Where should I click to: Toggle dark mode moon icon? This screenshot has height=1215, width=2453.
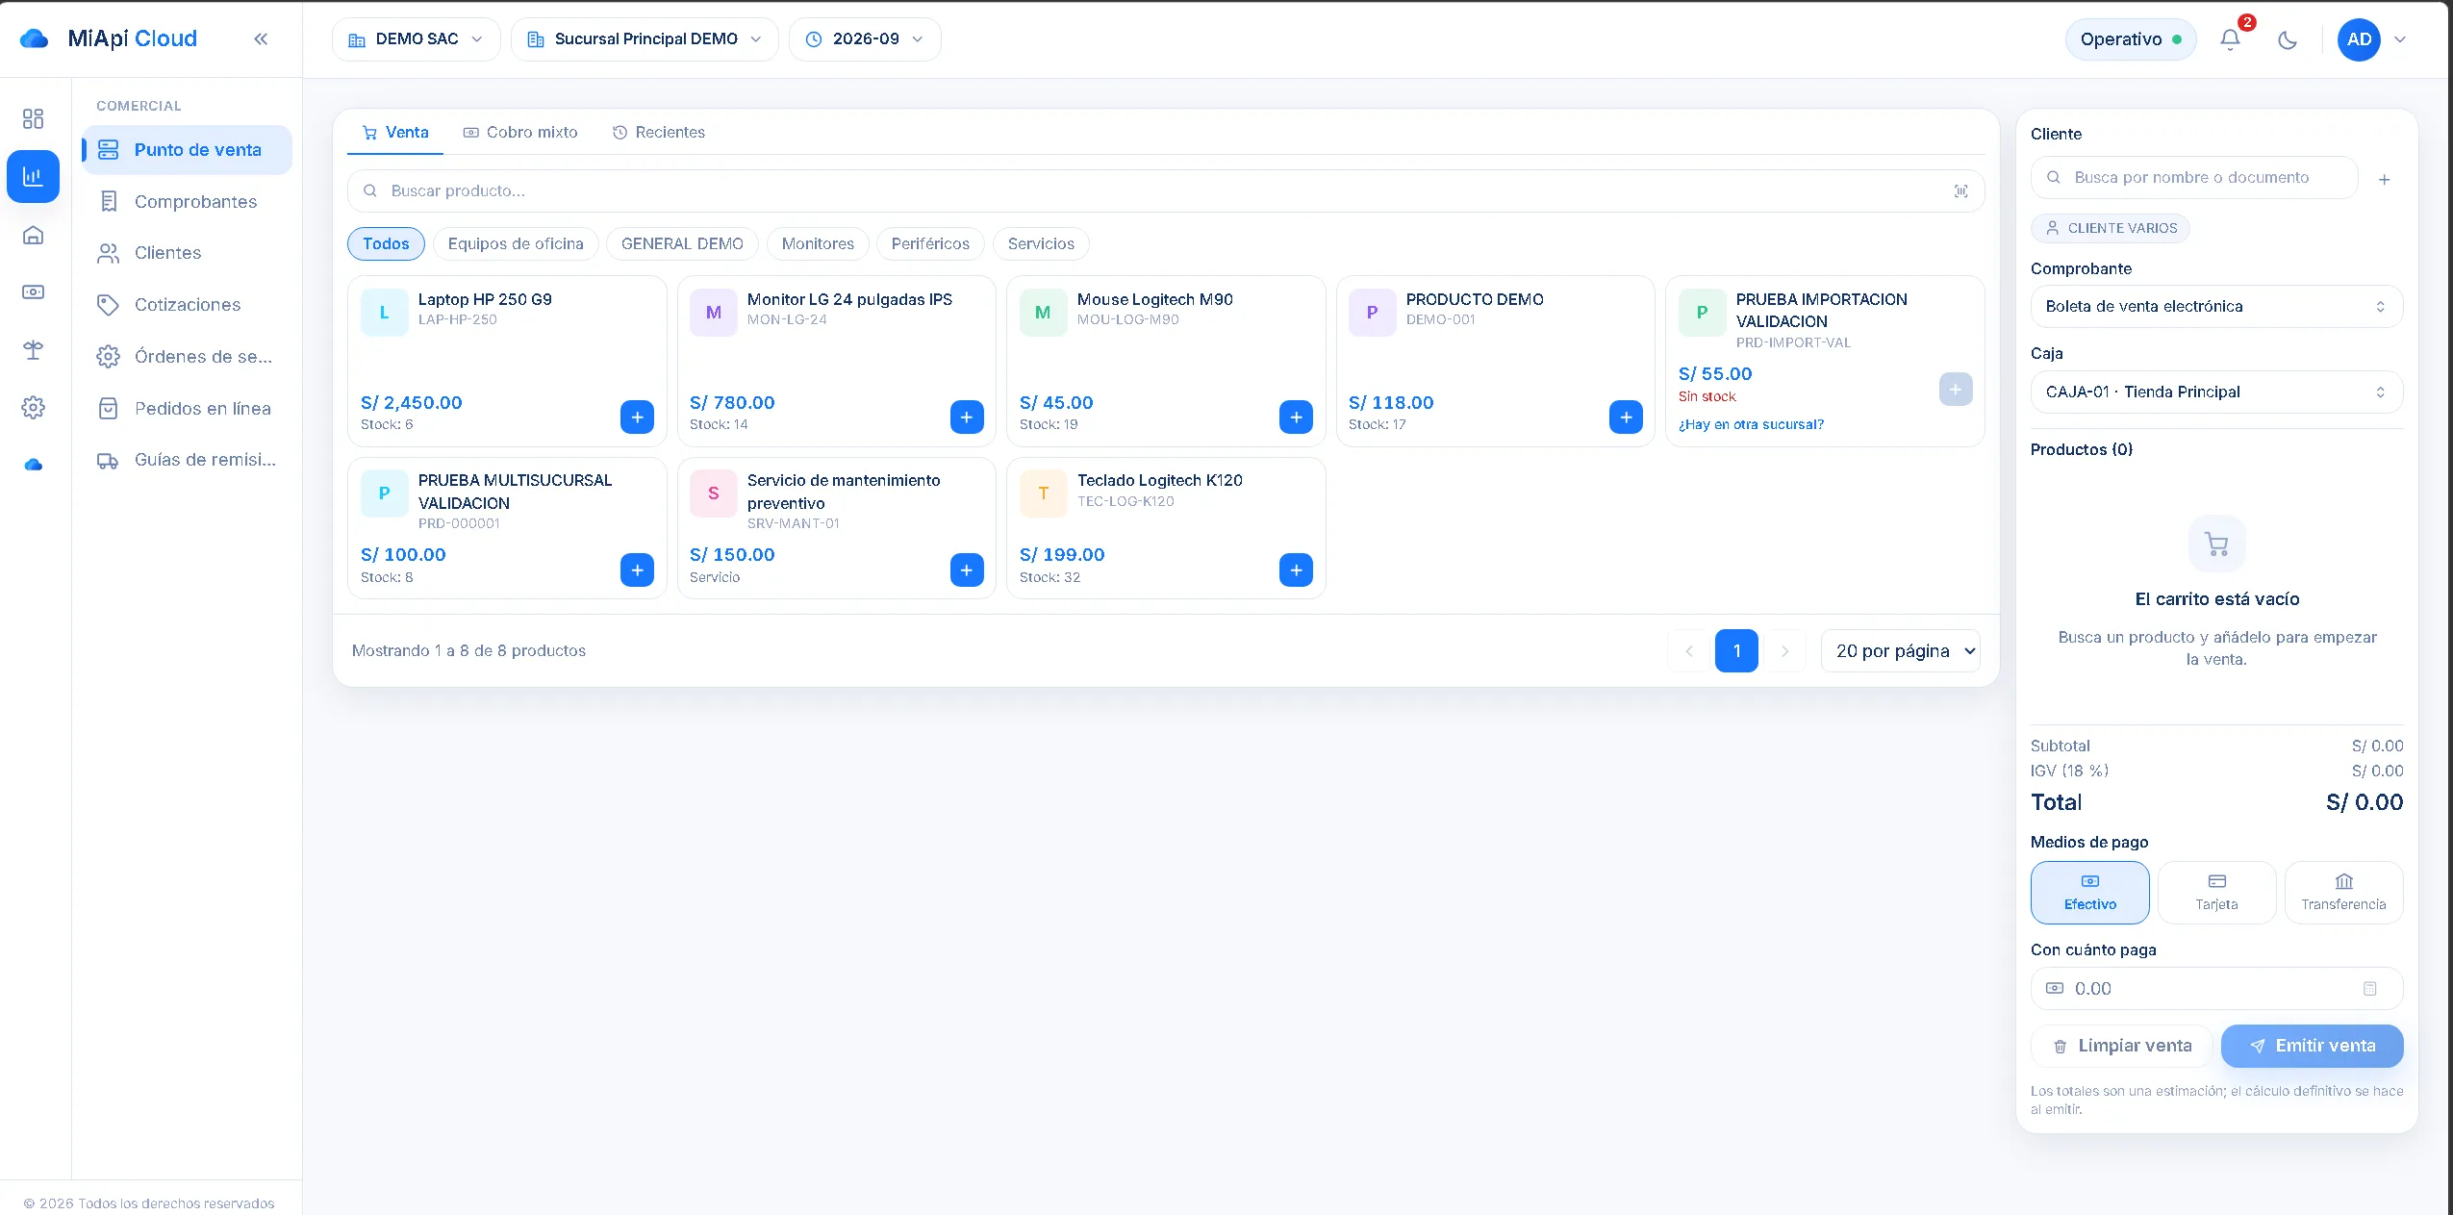click(x=2288, y=39)
